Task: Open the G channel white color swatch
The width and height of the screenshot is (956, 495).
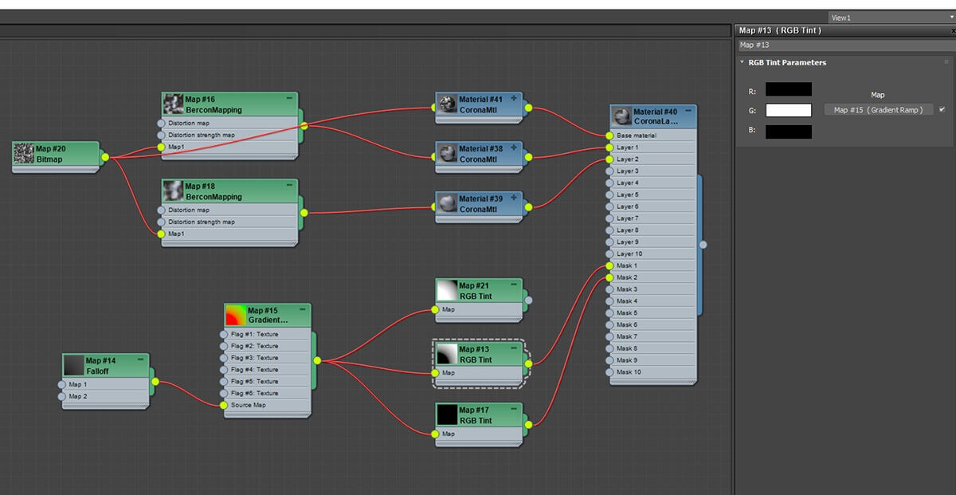Action: tap(788, 110)
